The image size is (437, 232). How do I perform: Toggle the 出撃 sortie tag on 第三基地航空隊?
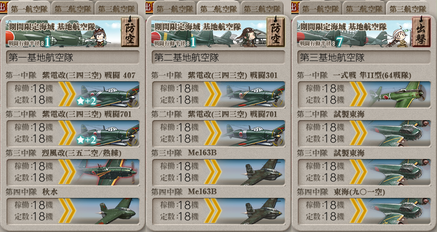[x=421, y=32]
